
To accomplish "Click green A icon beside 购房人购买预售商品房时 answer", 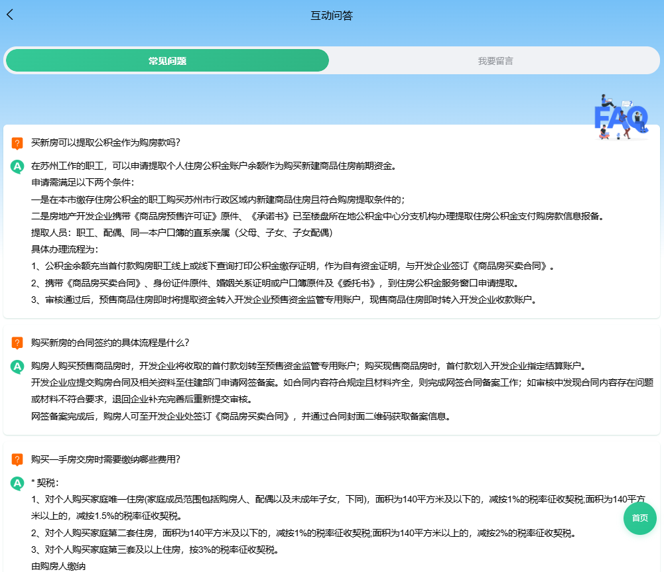I will 17,367.
